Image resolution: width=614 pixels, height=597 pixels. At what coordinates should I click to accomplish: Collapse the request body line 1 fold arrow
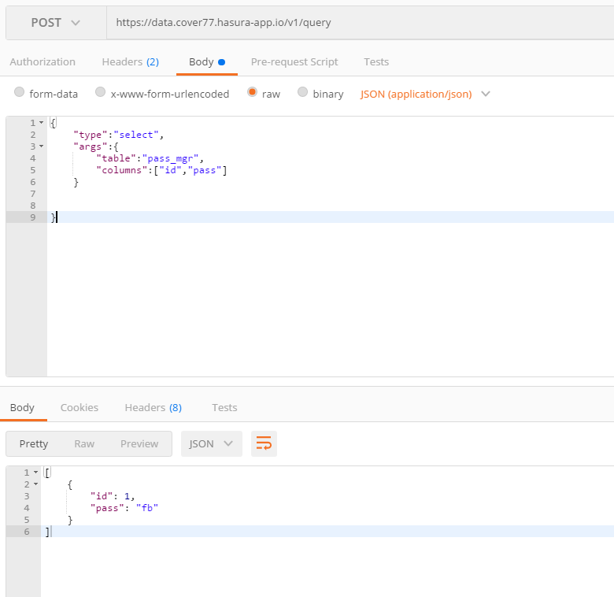[41, 123]
